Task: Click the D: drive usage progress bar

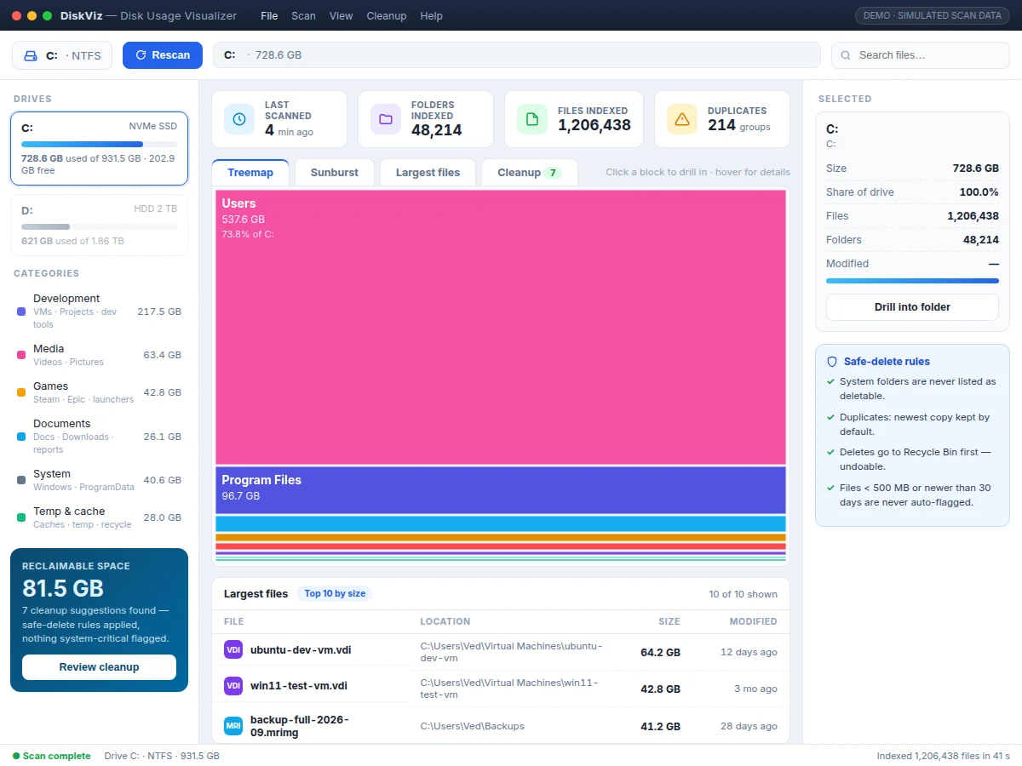Action: [99, 227]
